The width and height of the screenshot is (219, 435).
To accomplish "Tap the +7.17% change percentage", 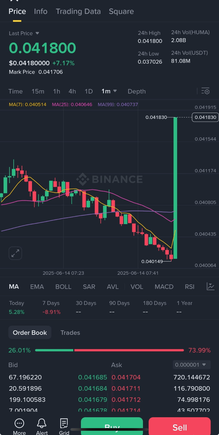I will [63, 63].
